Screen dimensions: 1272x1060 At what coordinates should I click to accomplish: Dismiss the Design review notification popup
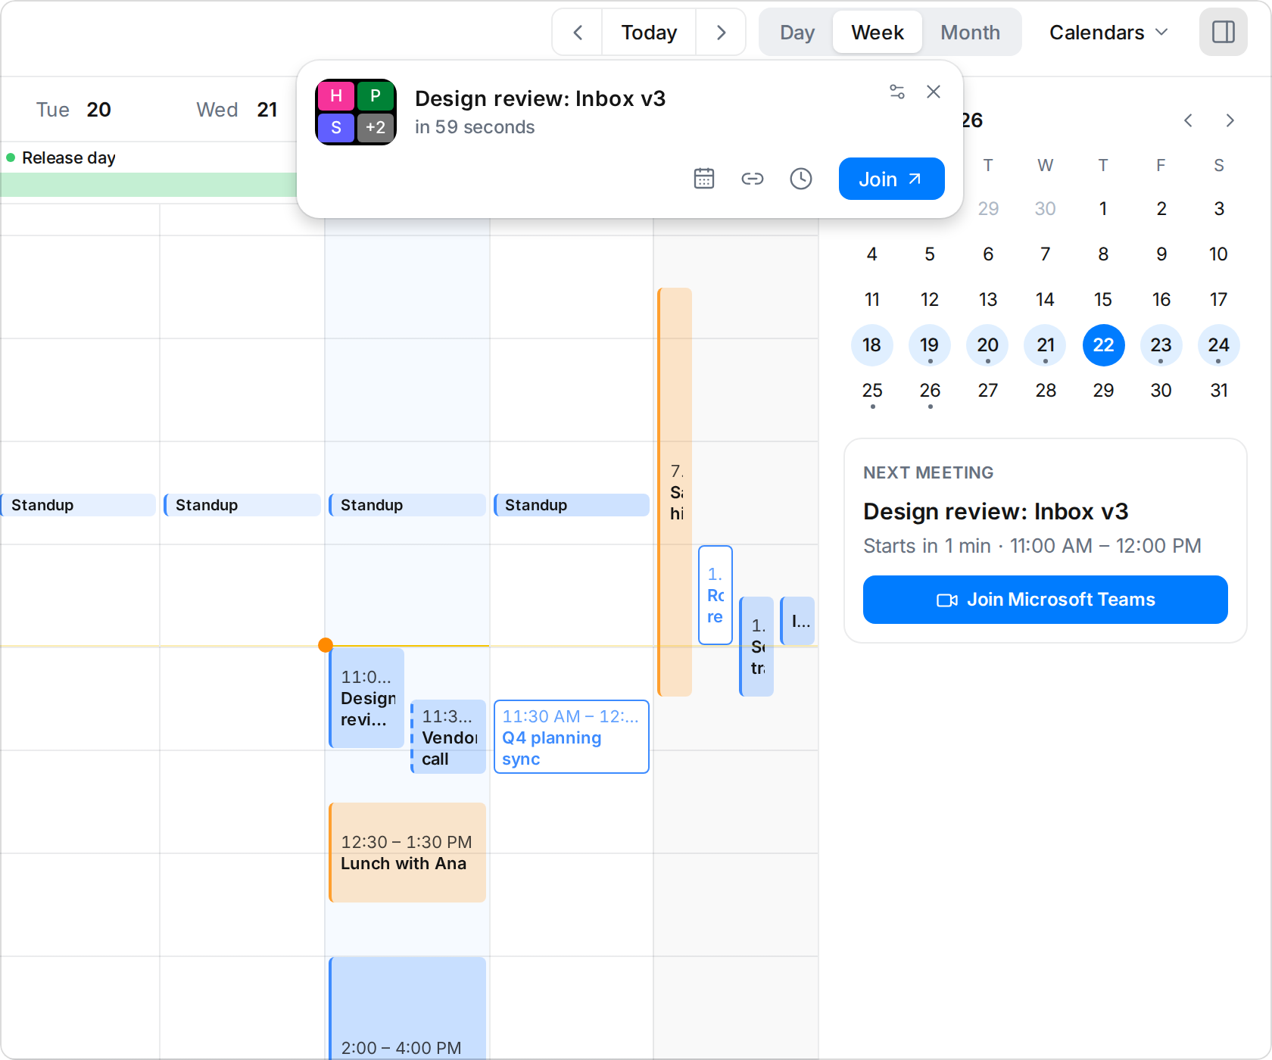[934, 92]
